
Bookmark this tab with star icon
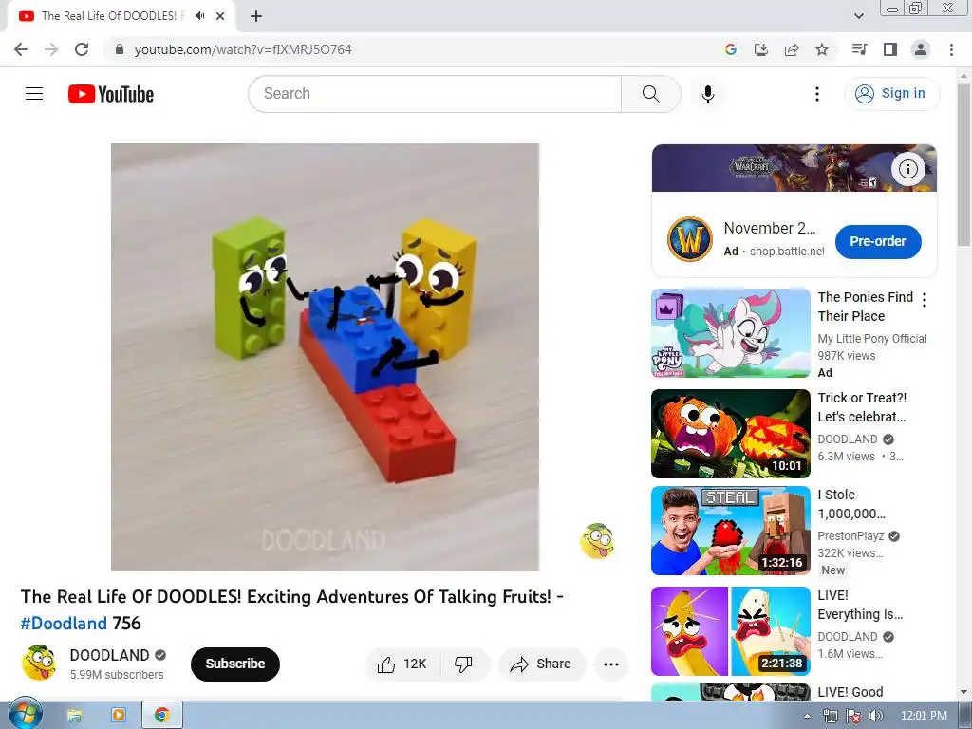click(822, 49)
